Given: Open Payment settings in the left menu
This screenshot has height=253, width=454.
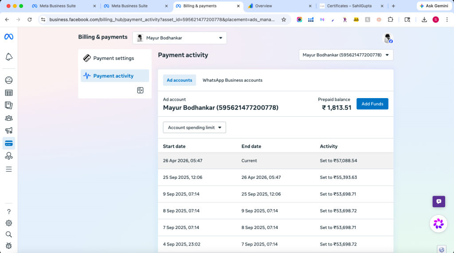Looking at the screenshot, I should 115,58.
